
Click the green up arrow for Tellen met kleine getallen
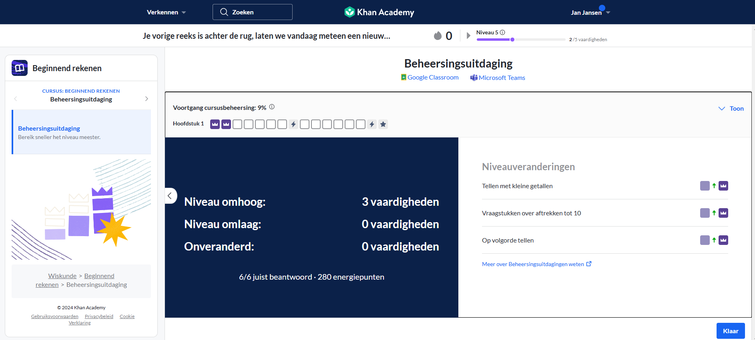[x=714, y=186]
